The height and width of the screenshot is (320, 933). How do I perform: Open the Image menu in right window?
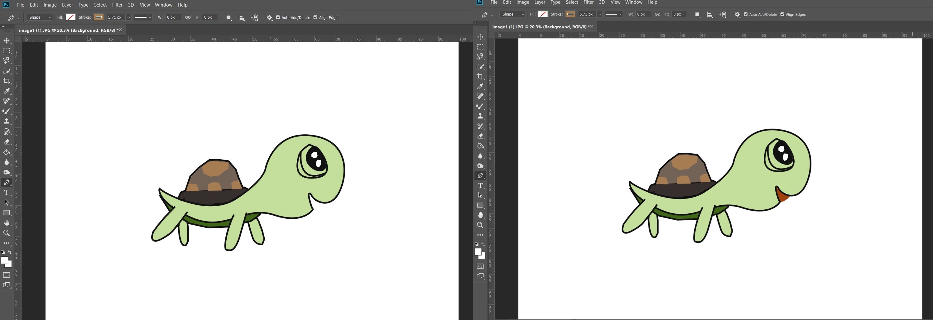point(523,2)
